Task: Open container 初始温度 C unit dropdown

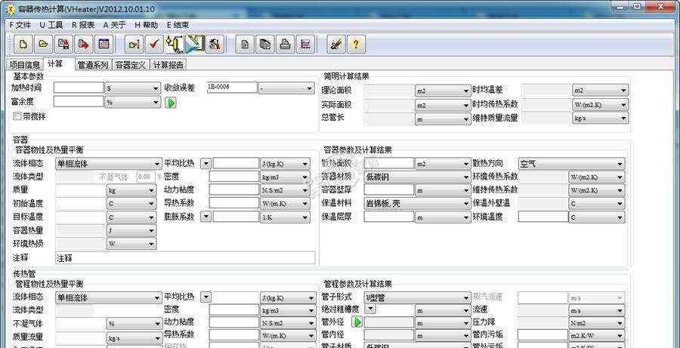Action: pos(131,204)
